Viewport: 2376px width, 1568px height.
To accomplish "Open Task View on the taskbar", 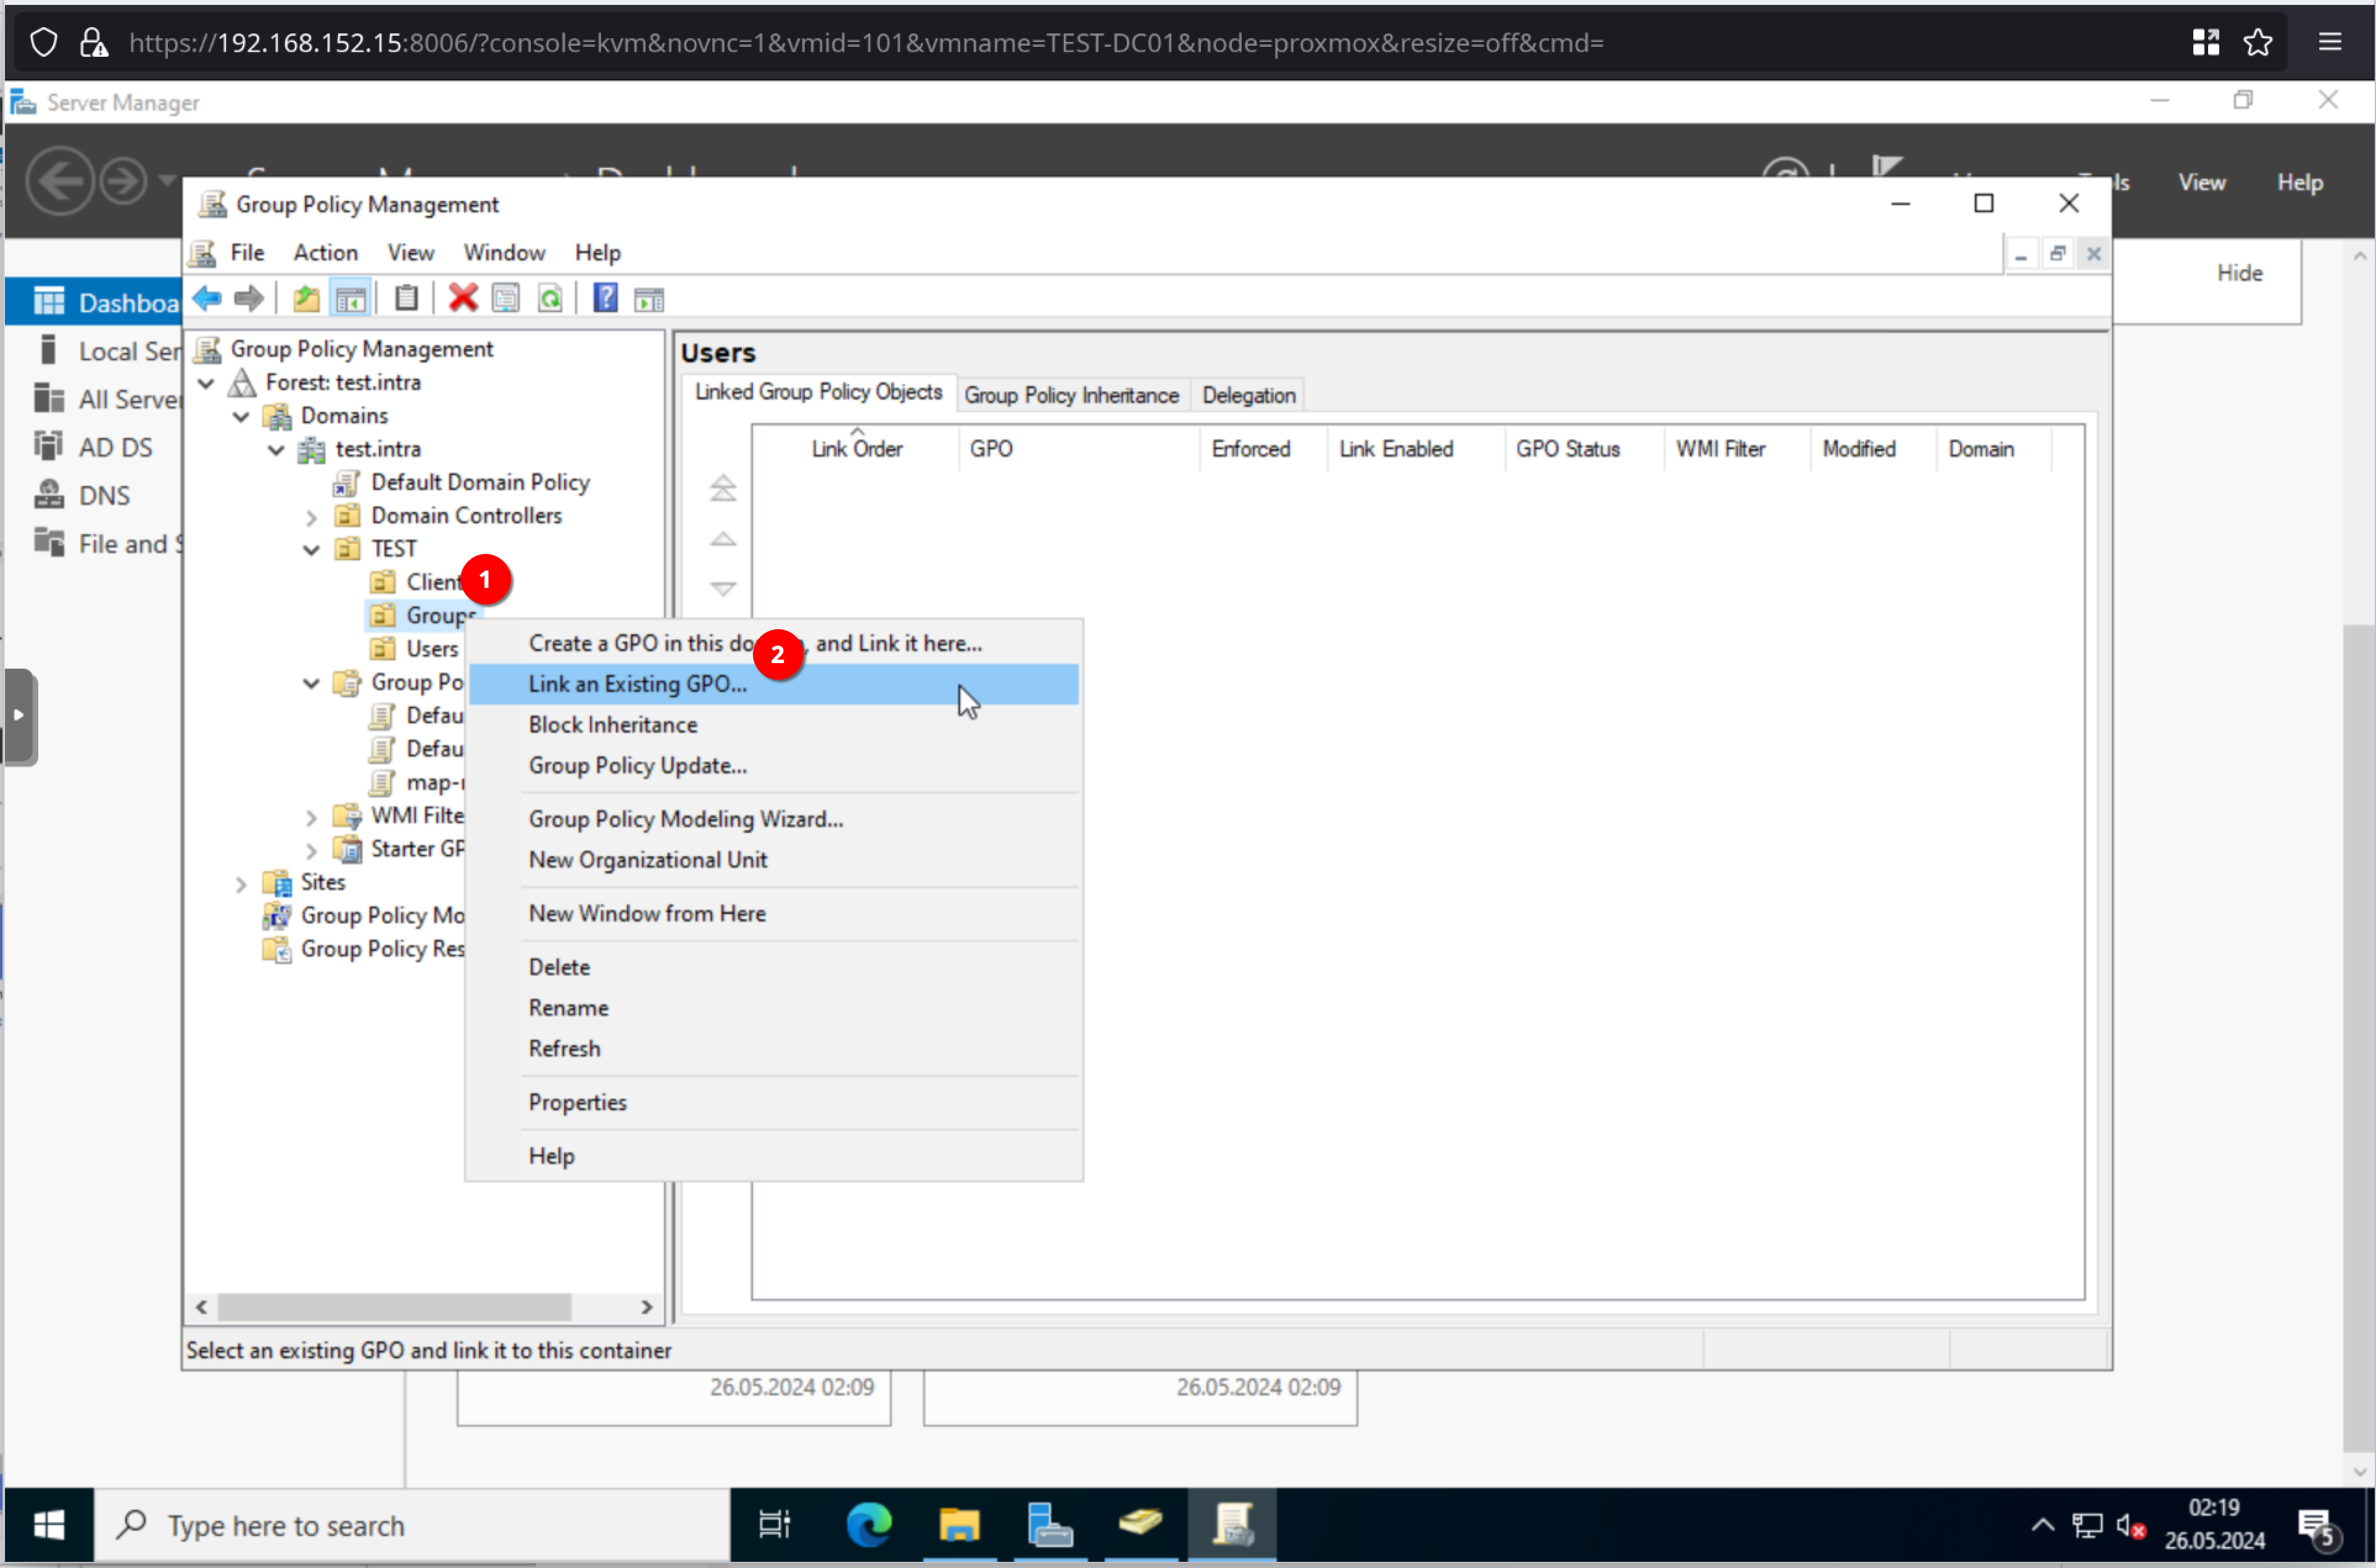I will pos(775,1526).
